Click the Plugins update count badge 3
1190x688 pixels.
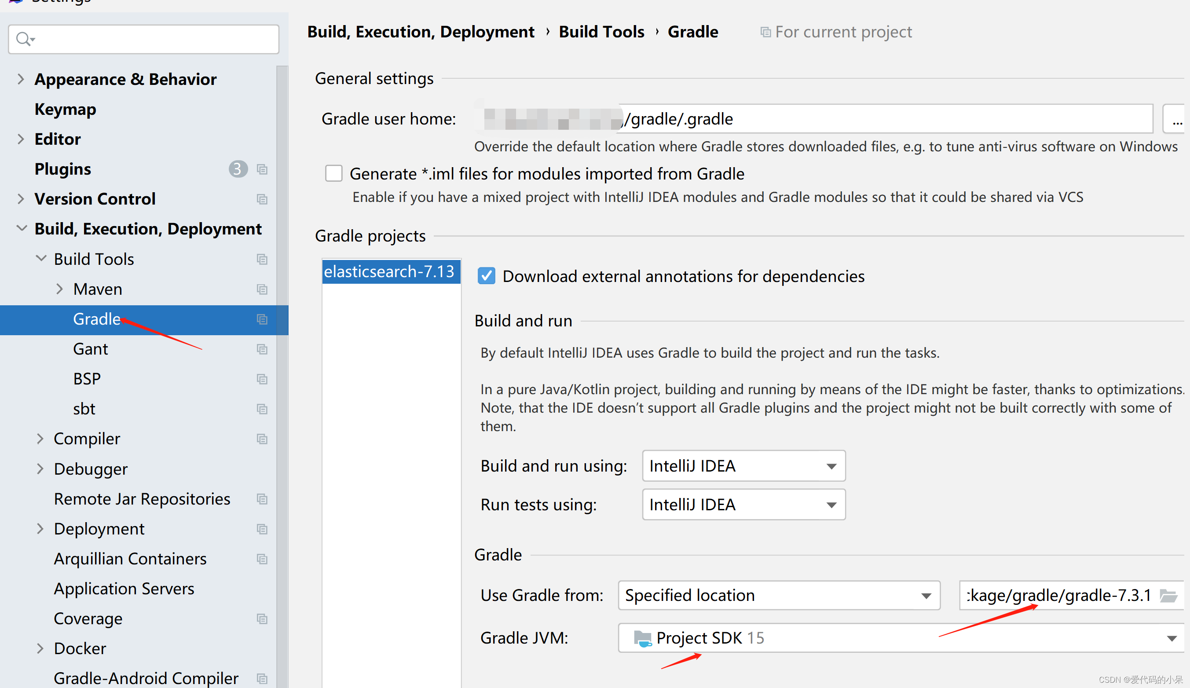click(238, 169)
